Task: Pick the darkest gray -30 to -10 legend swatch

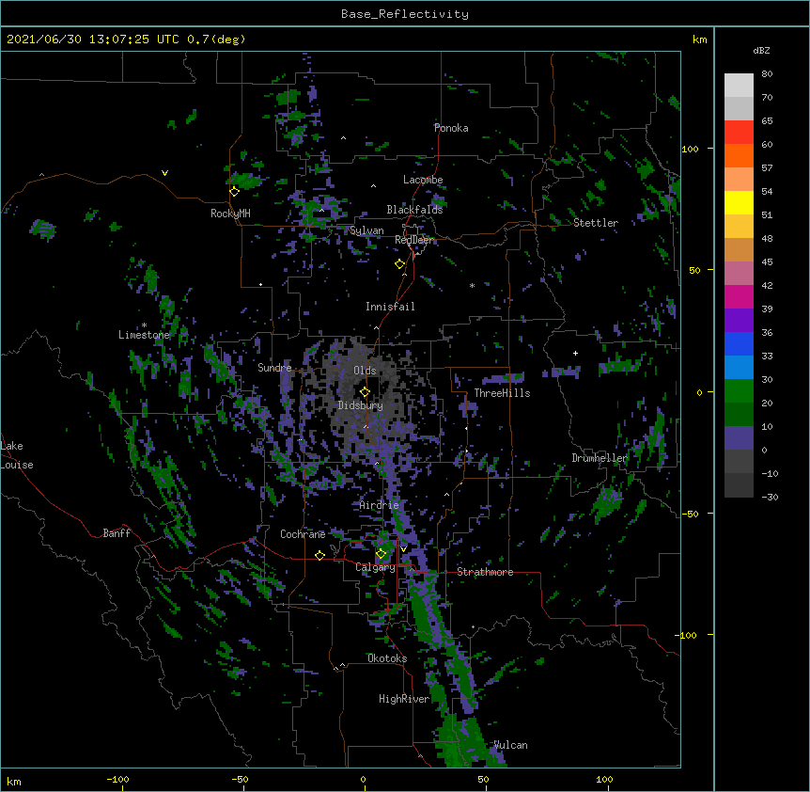Action: (739, 485)
